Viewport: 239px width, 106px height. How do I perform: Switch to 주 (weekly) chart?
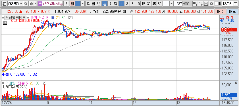(x=88, y=4)
